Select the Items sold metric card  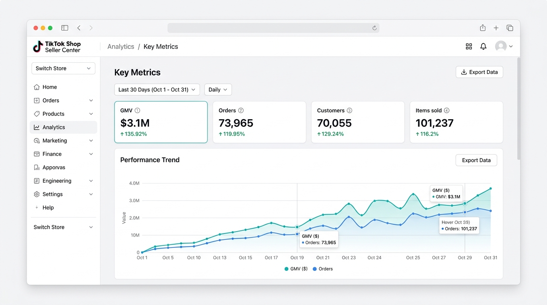pos(456,122)
